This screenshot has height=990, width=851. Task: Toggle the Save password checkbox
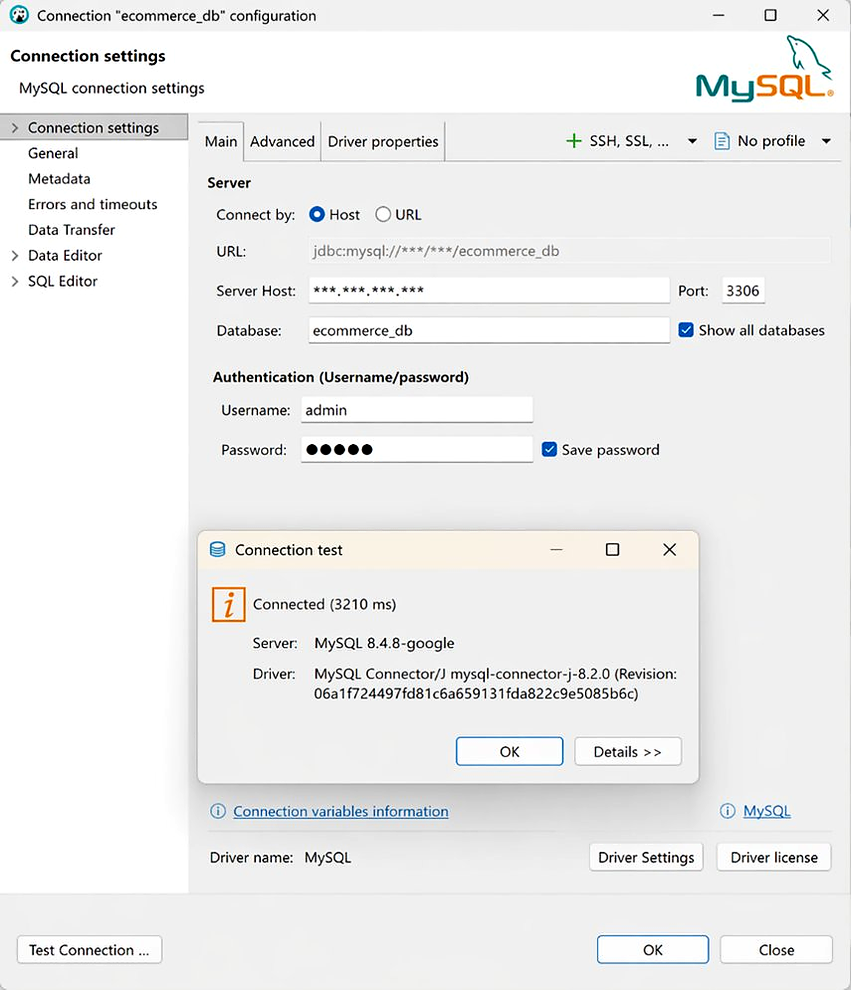click(x=549, y=449)
